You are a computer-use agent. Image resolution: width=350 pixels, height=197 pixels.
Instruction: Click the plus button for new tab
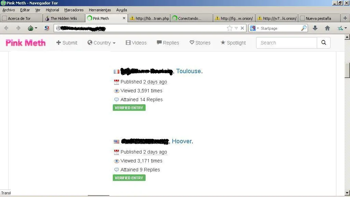(345, 18)
